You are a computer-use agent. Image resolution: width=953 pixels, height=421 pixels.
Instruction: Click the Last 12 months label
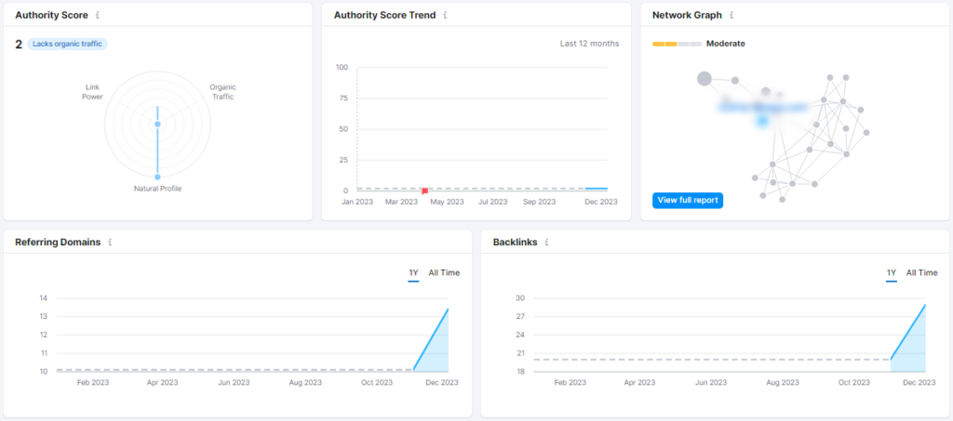click(x=589, y=44)
